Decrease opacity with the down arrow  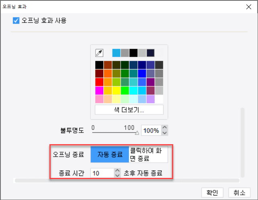(165, 133)
